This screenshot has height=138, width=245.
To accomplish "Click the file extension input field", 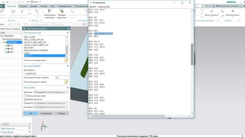I will (x=62, y=77).
